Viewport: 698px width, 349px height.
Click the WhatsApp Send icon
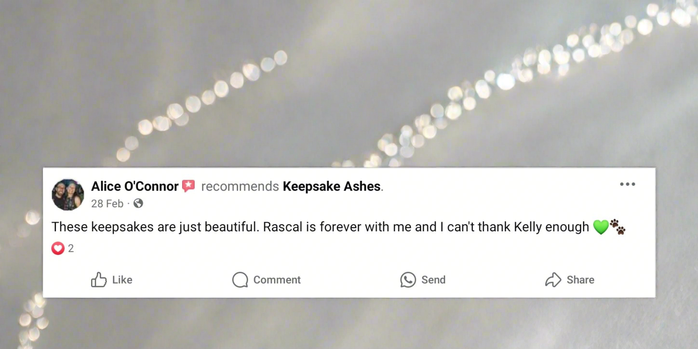408,280
